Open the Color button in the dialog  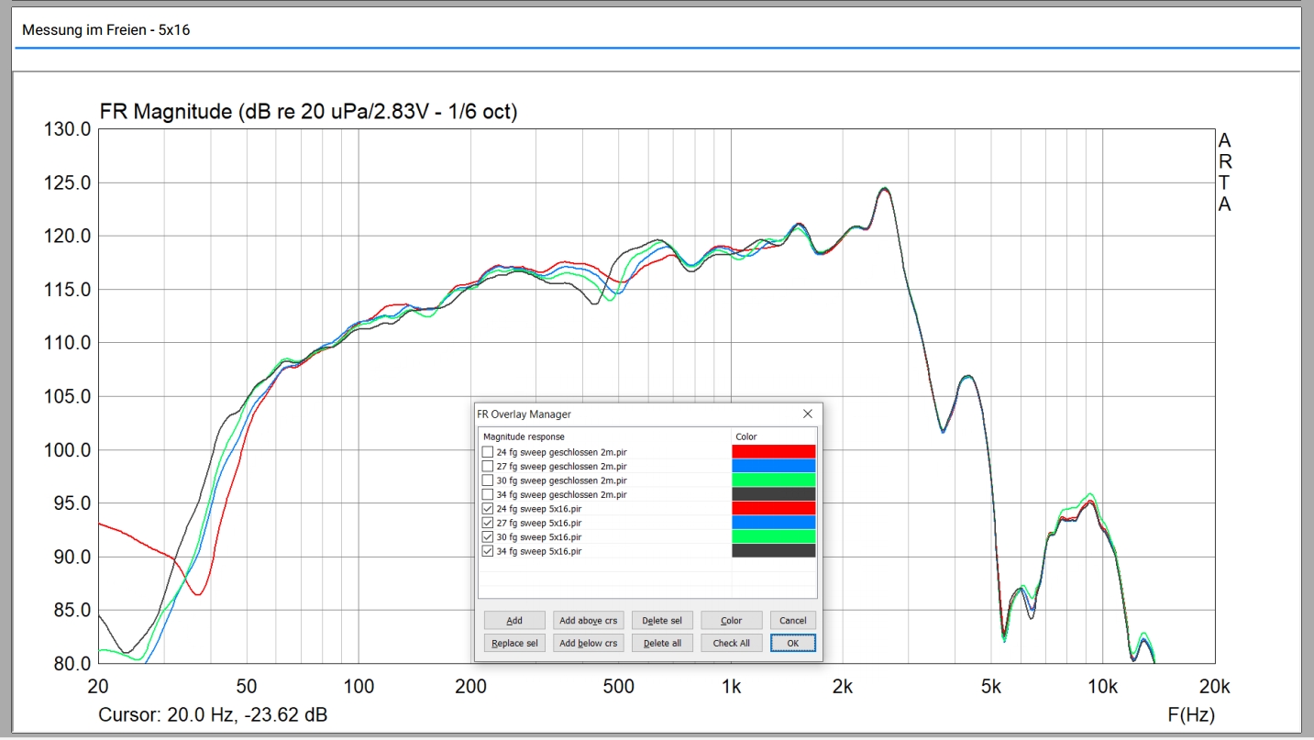pyautogui.click(x=731, y=621)
